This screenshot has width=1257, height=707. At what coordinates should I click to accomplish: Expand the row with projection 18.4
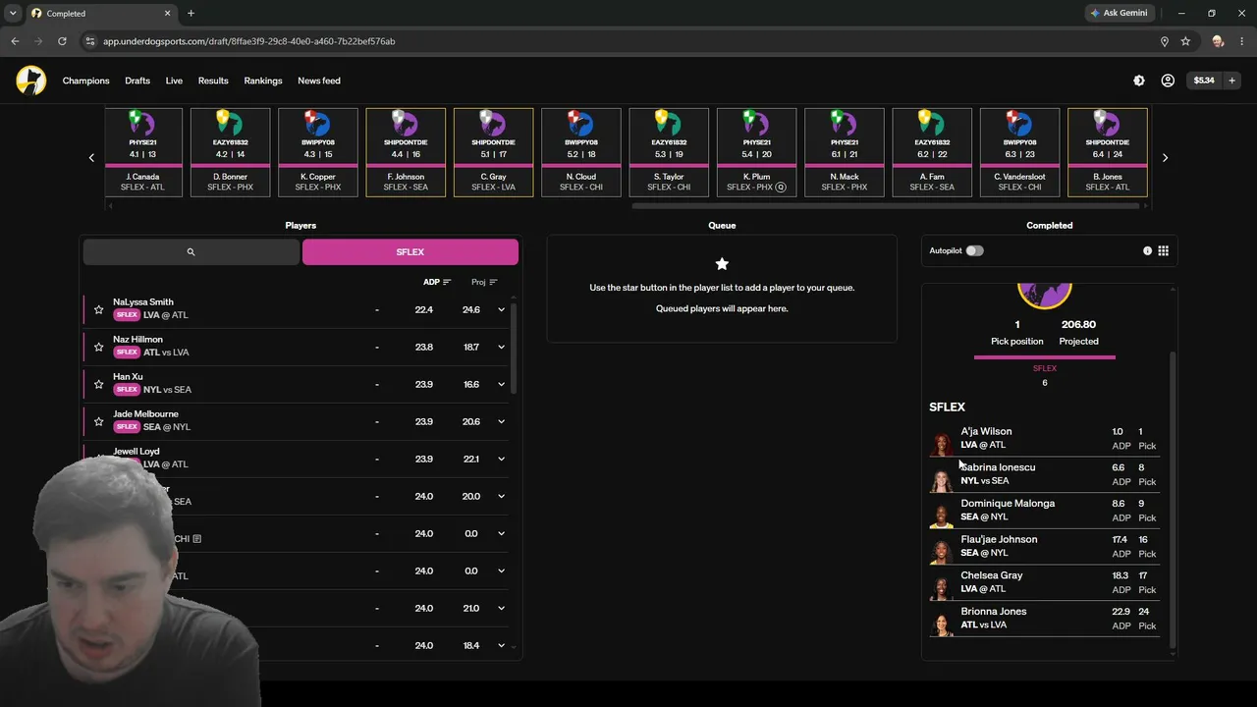501,645
